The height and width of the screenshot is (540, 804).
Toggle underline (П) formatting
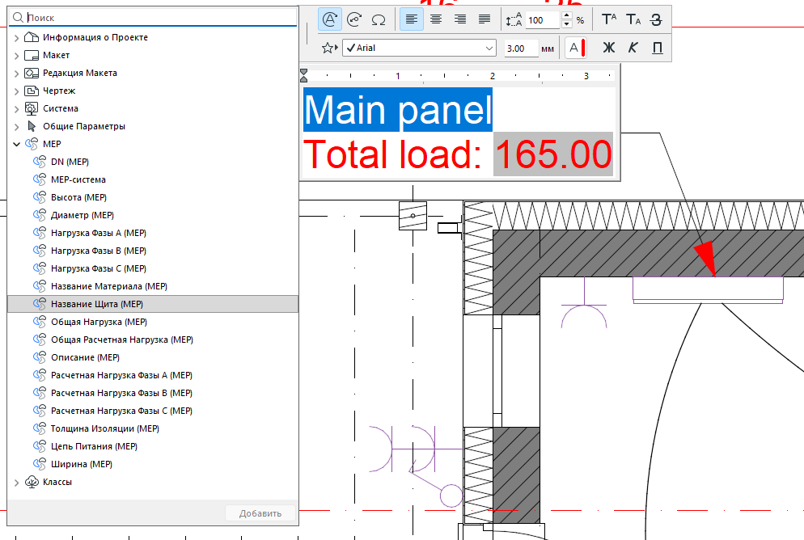658,49
